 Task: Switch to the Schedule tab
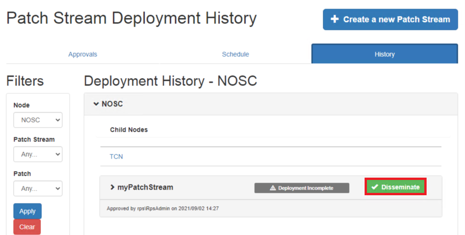click(x=236, y=54)
